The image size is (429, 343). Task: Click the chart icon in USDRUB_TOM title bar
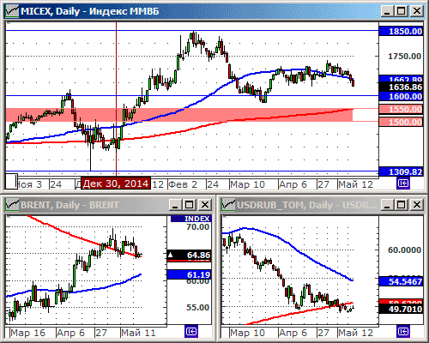(x=228, y=205)
